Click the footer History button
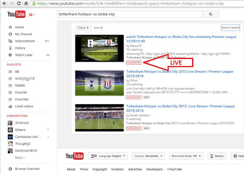Image resolution: width=244 pixels, height=174 pixels. coord(217,156)
